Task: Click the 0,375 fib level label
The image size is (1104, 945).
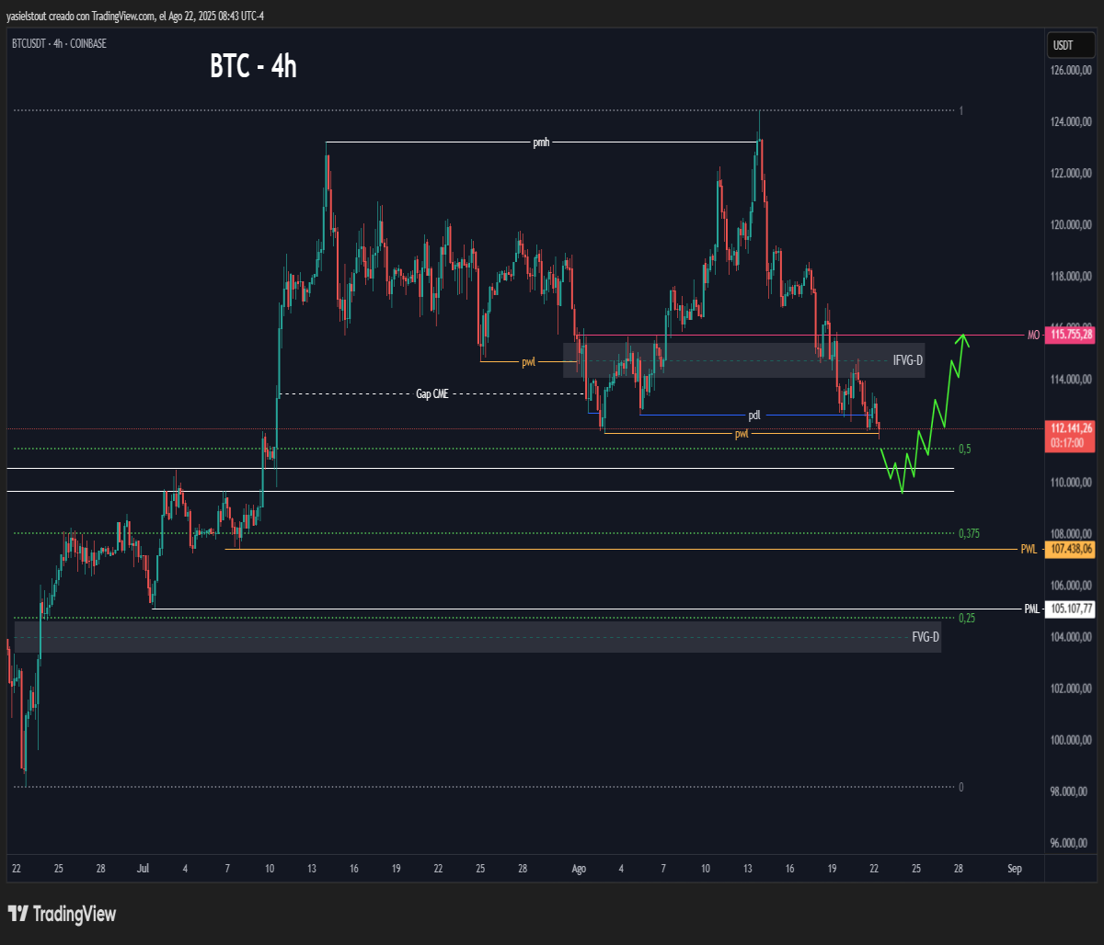Action: click(x=969, y=533)
